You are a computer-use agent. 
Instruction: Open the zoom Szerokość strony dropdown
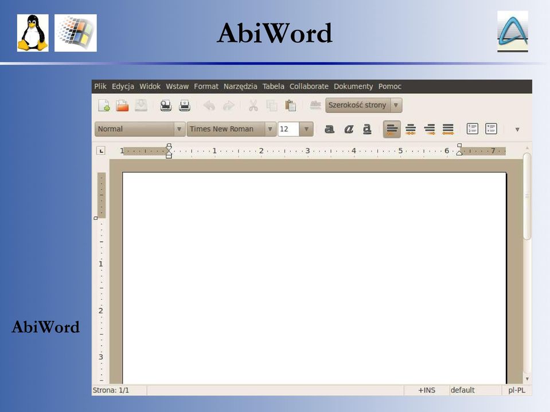click(364, 105)
